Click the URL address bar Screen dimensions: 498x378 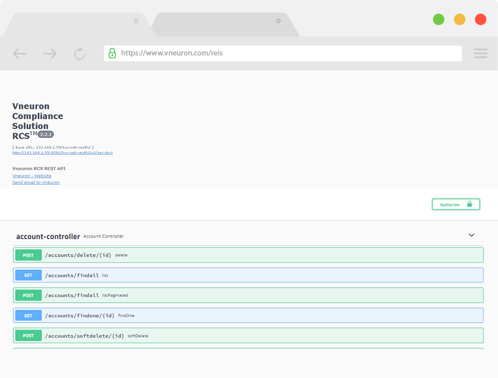click(x=283, y=53)
